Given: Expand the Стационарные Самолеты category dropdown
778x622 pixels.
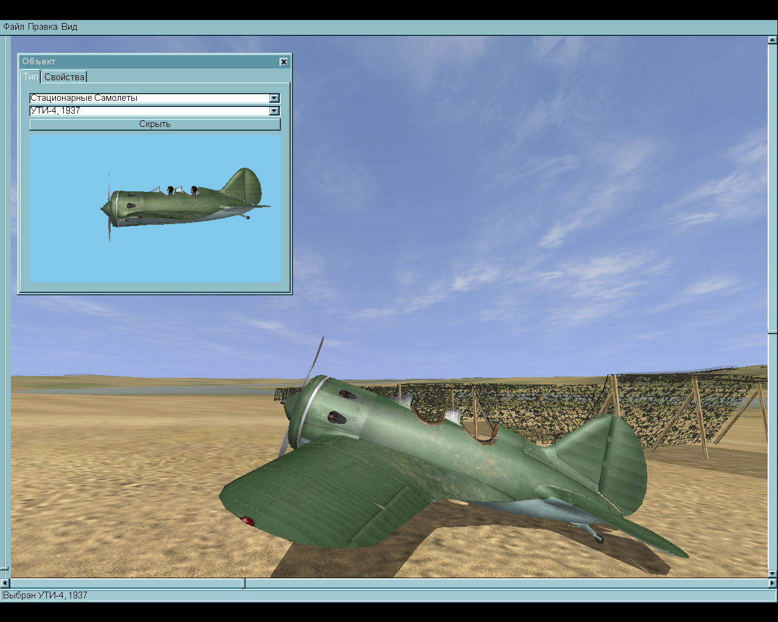Looking at the screenshot, I should click(x=274, y=98).
